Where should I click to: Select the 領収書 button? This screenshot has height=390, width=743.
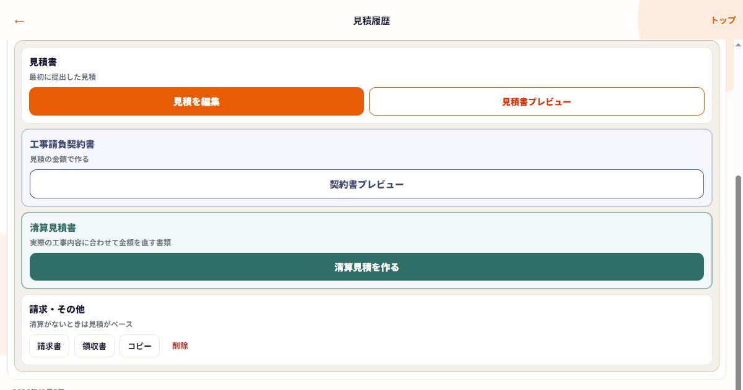point(94,346)
